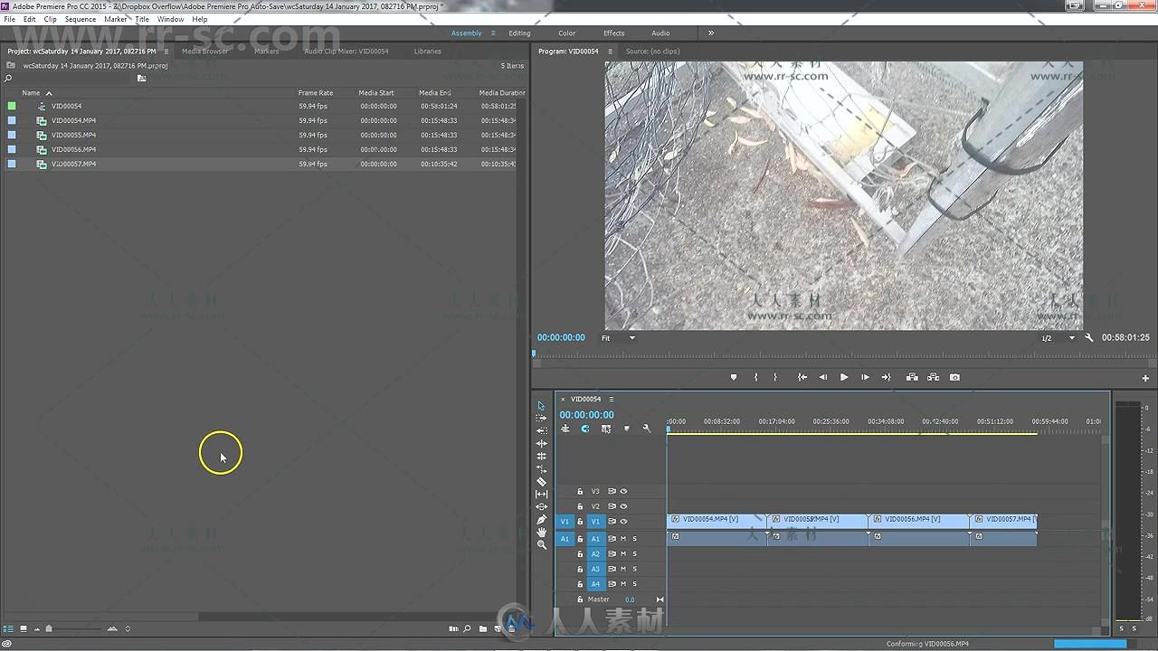
Task: Open sort icons dropdown in project panel
Action: 128,628
